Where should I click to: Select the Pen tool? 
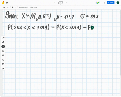(x=3, y=38)
